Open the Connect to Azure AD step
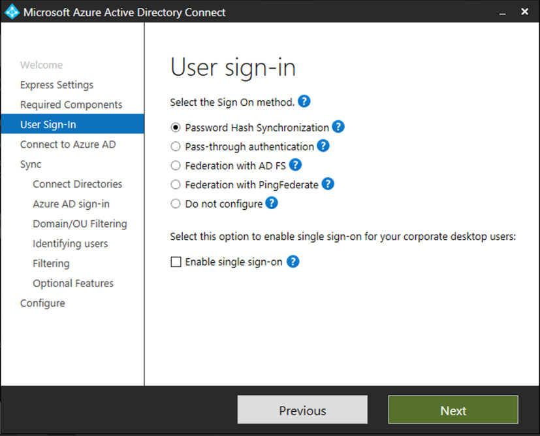The image size is (540, 436). (x=68, y=144)
